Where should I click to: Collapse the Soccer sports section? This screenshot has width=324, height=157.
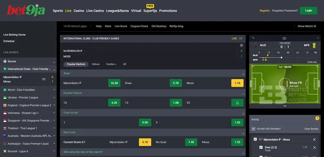click(x=54, y=62)
